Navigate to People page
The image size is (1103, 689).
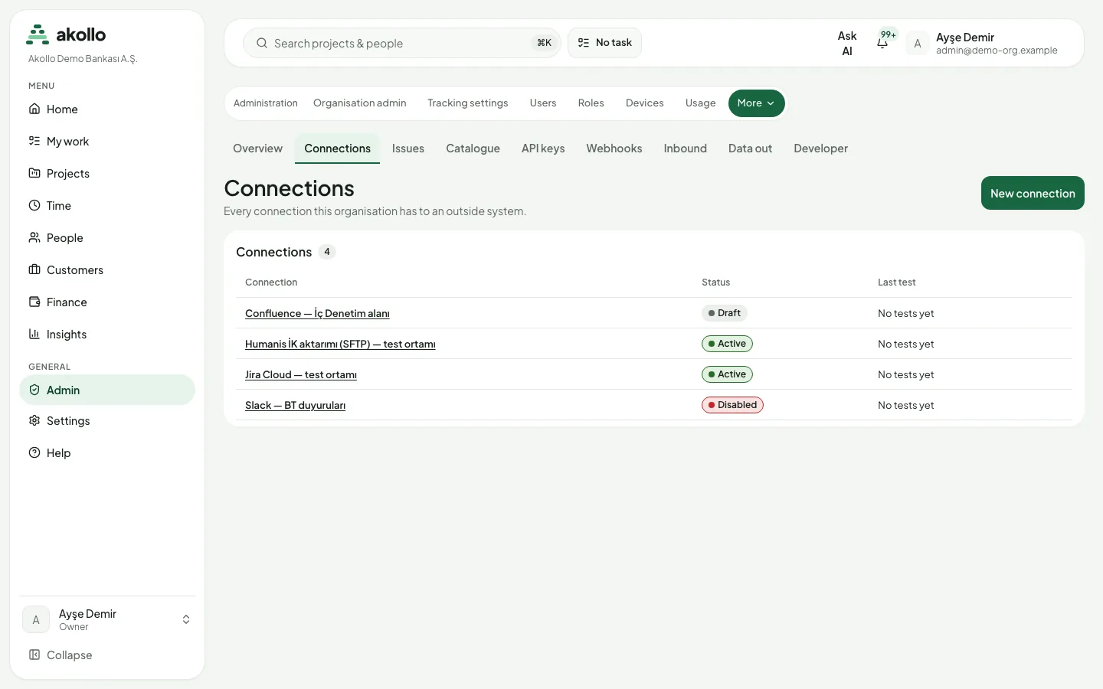tap(107, 238)
